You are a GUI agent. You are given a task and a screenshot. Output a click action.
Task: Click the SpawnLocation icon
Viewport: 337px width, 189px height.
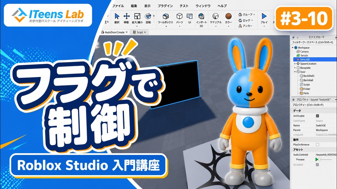pyautogui.click(x=298, y=64)
